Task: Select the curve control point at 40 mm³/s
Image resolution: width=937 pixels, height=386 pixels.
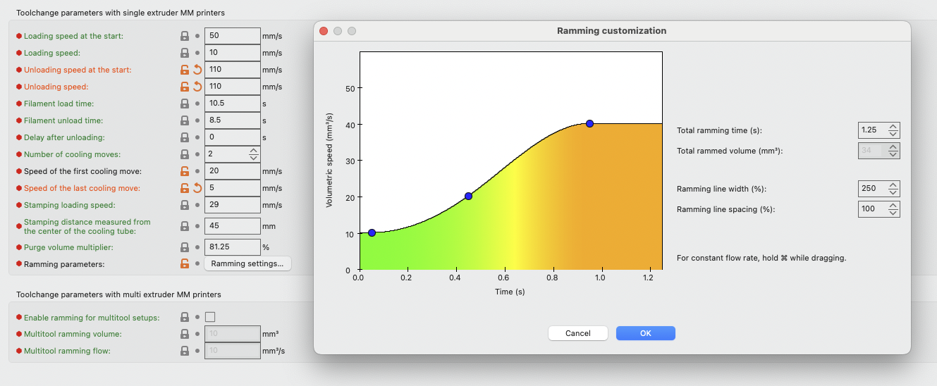Action: pos(589,124)
